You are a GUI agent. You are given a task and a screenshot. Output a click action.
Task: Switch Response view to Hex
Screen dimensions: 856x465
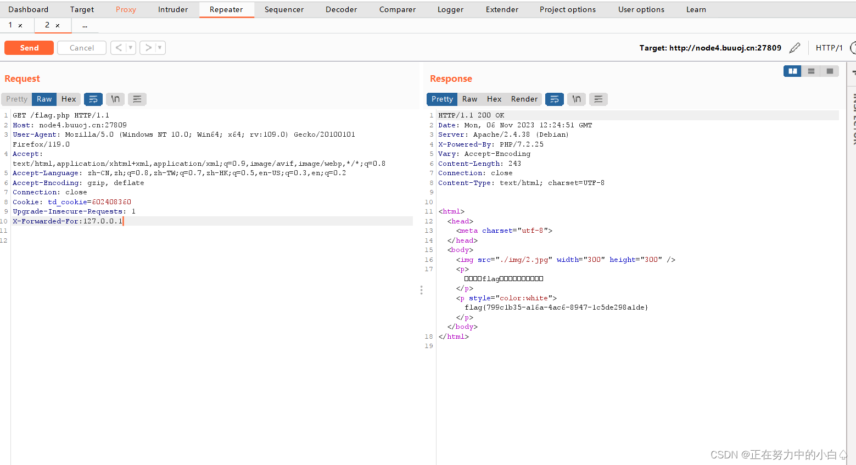[x=494, y=99]
